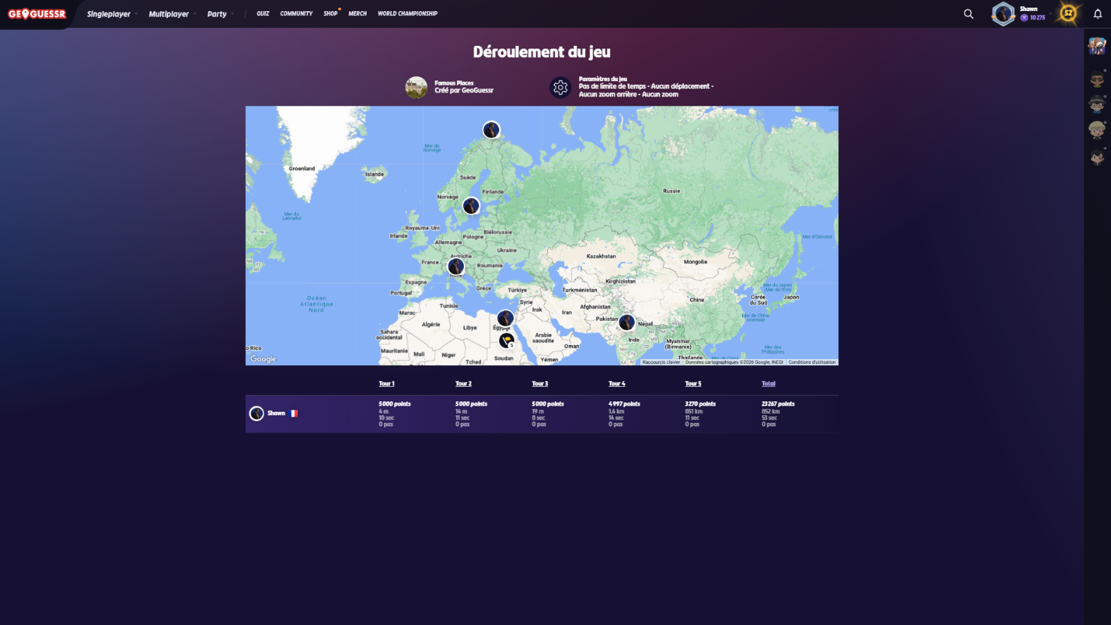Click the map marker over Sweden
This screenshot has height=625, width=1111.
471,206
